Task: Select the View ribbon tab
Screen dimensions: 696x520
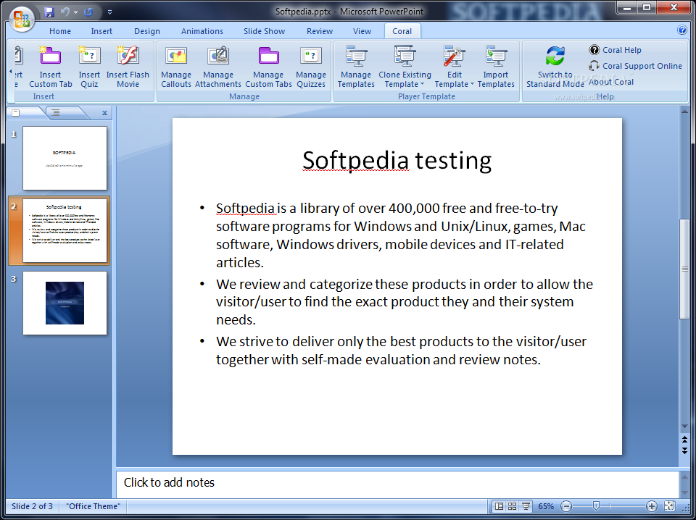Action: coord(362,31)
